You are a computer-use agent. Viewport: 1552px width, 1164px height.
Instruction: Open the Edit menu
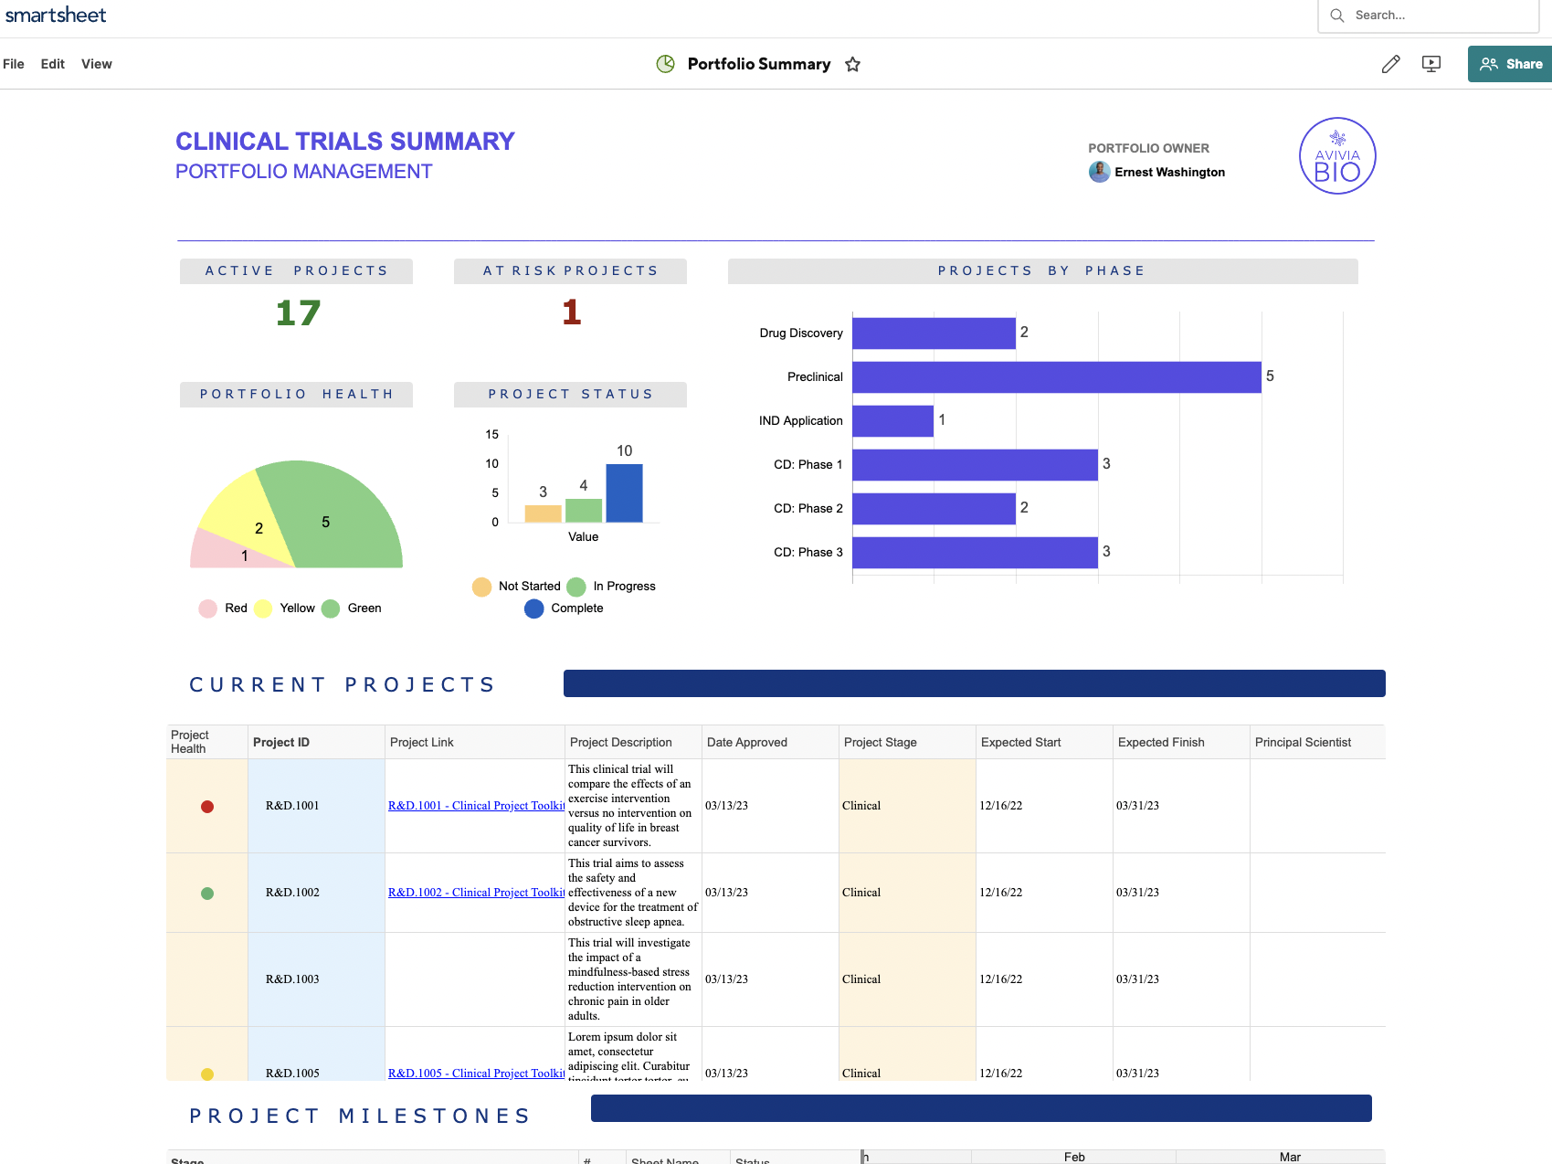click(x=53, y=64)
